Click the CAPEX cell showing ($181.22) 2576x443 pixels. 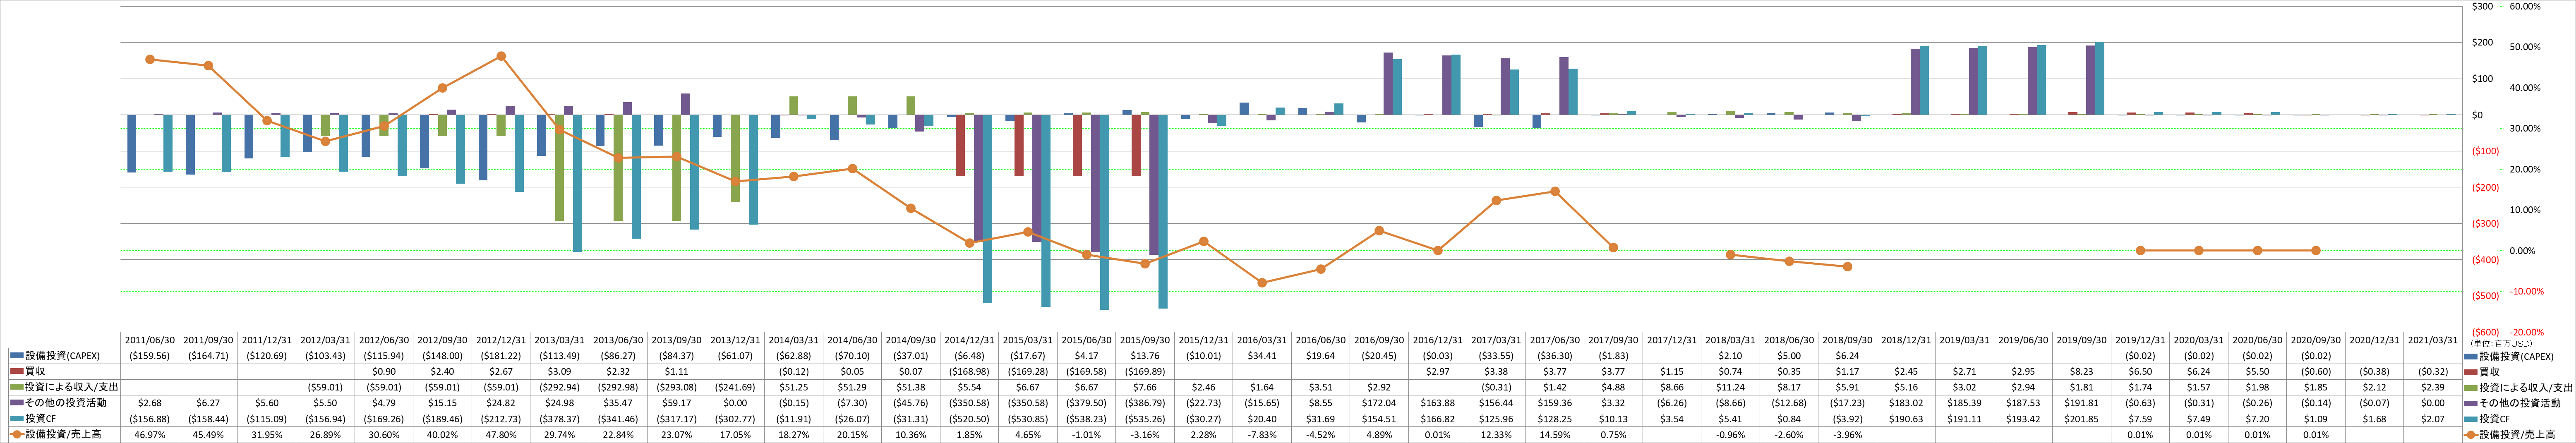pos(501,356)
